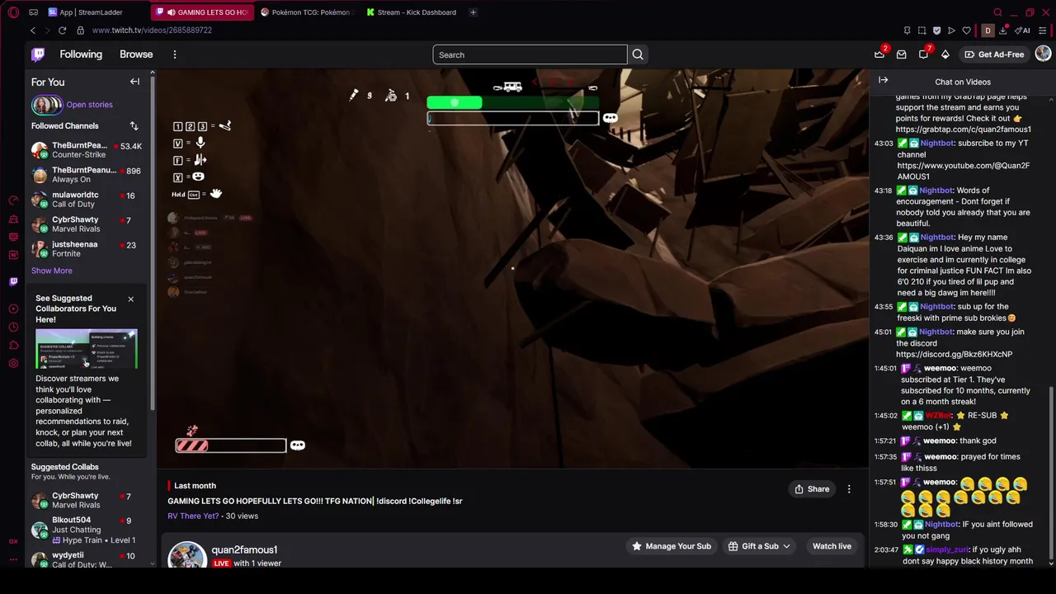Show More followed channels
The image size is (1056, 594).
click(51, 271)
